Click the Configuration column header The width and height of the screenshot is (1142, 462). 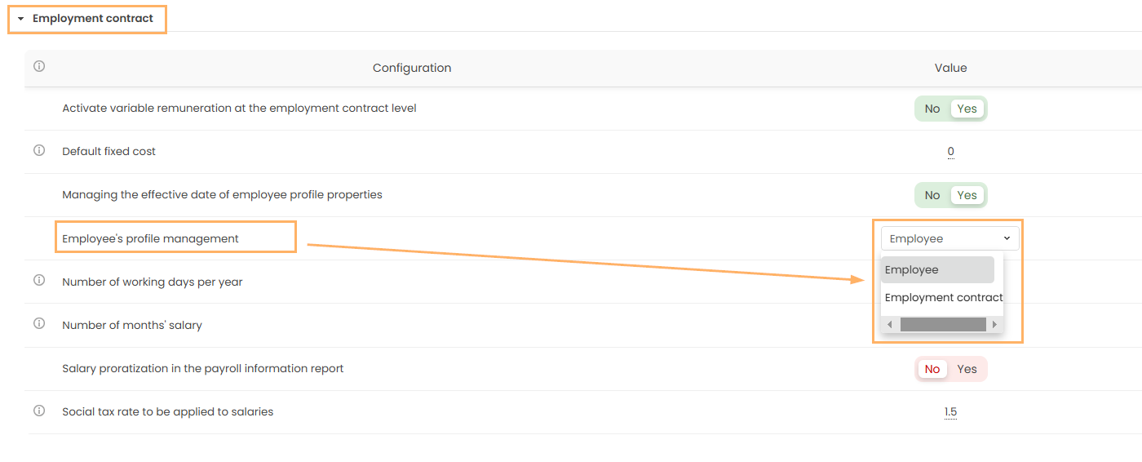pyautogui.click(x=412, y=68)
